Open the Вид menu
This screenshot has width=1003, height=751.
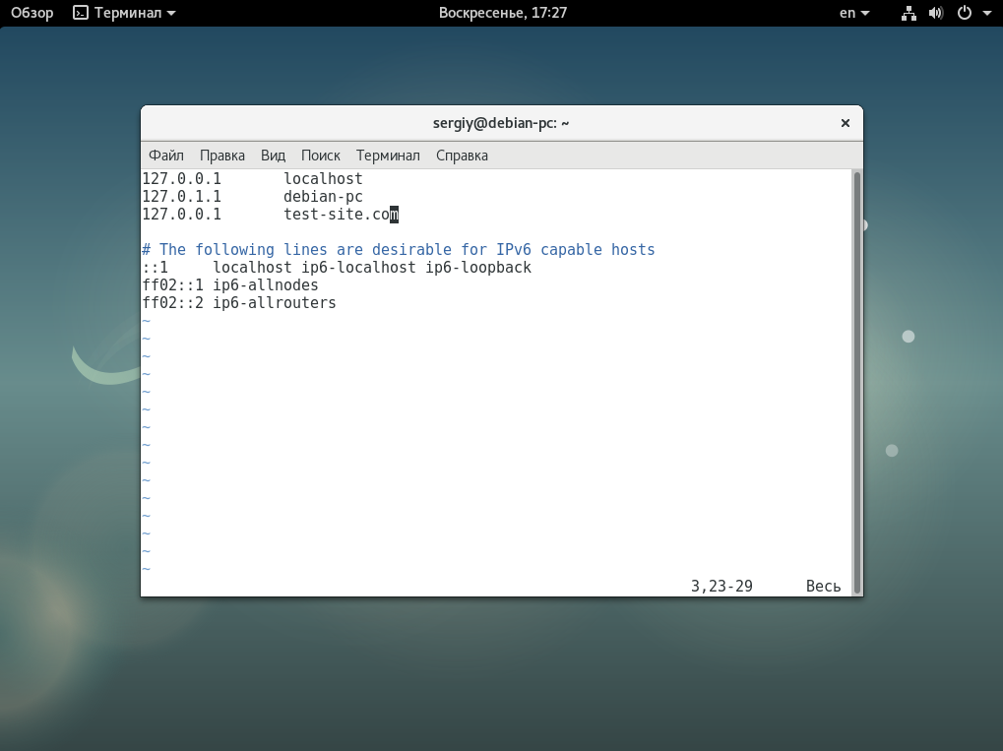(x=273, y=156)
